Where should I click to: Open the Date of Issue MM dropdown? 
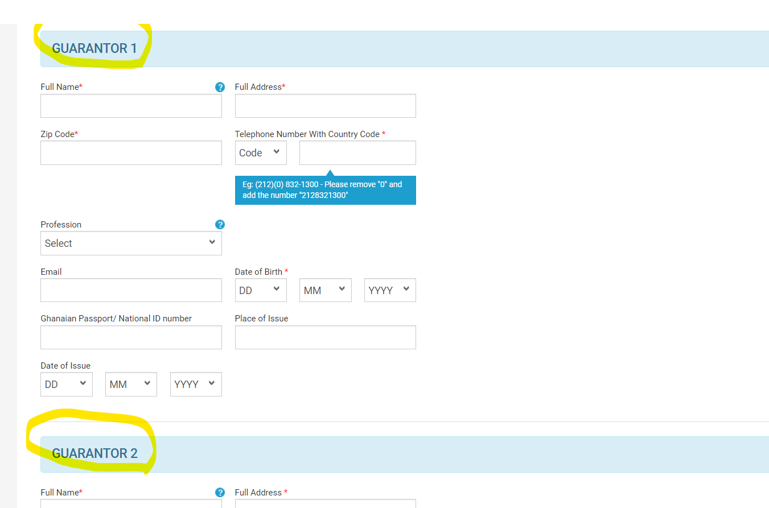(x=131, y=384)
